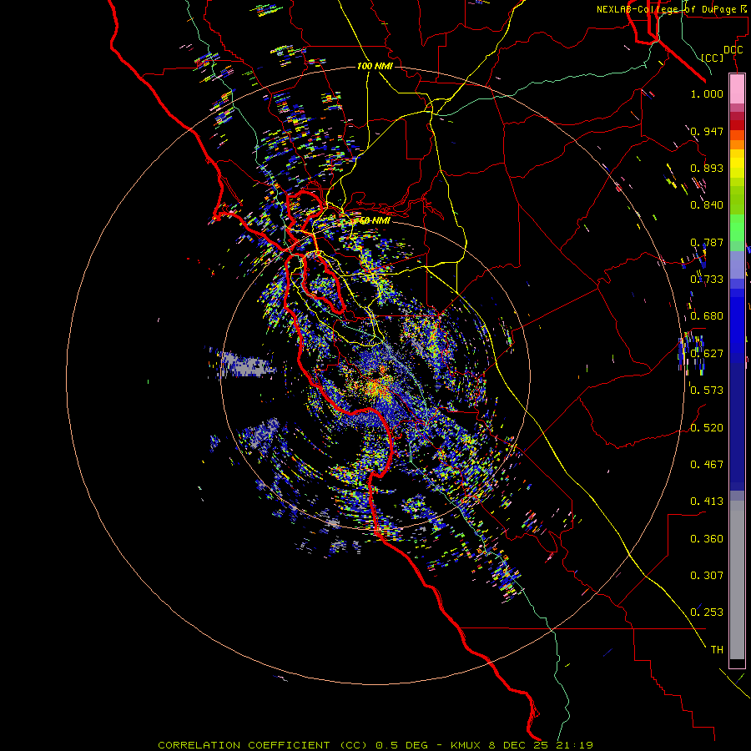Image resolution: width=751 pixels, height=751 pixels.
Task: Pick the bright green segment of the color scale
Action: [x=737, y=228]
